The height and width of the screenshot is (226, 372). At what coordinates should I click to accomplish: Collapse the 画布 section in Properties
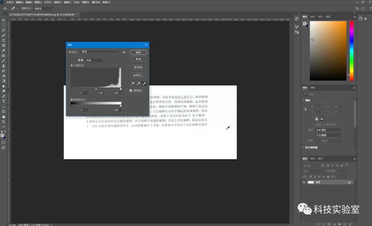click(x=303, y=100)
